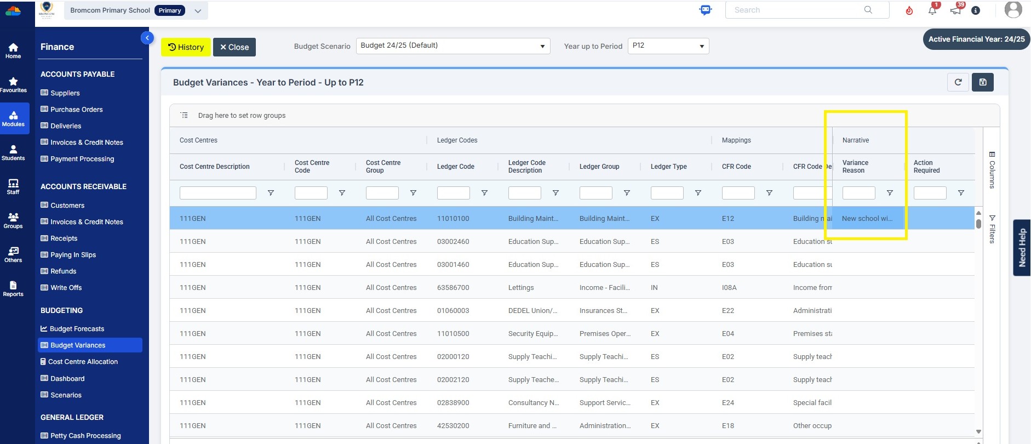Open the Columns side panel tab
This screenshot has height=444, width=1031.
point(992,170)
